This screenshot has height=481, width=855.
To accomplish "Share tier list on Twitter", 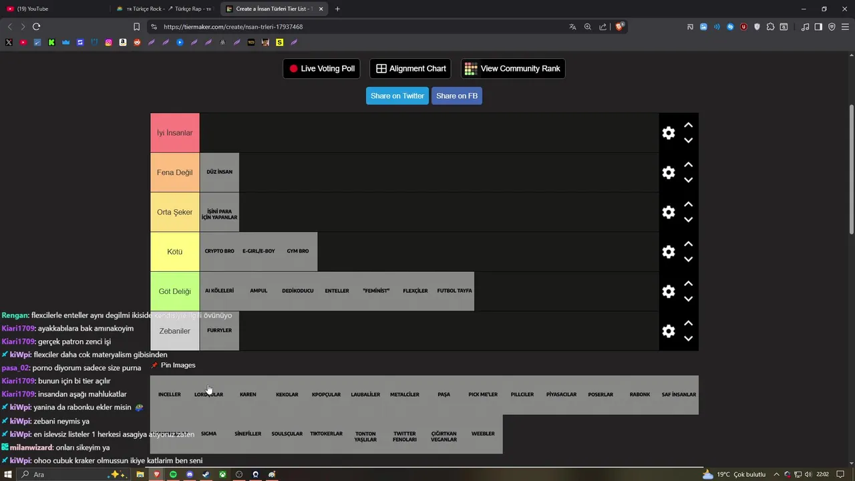I will tap(397, 96).
